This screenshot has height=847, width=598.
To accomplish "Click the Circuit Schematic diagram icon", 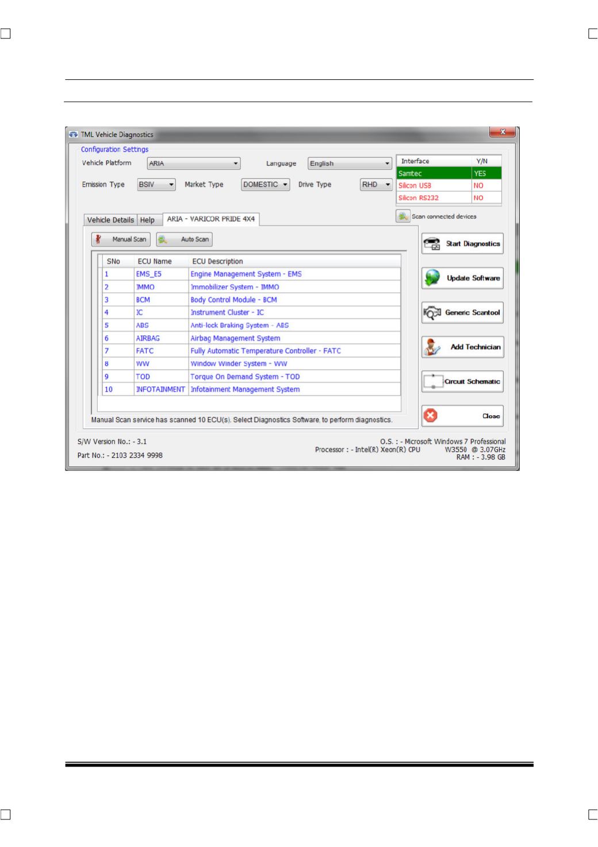I will 433,382.
